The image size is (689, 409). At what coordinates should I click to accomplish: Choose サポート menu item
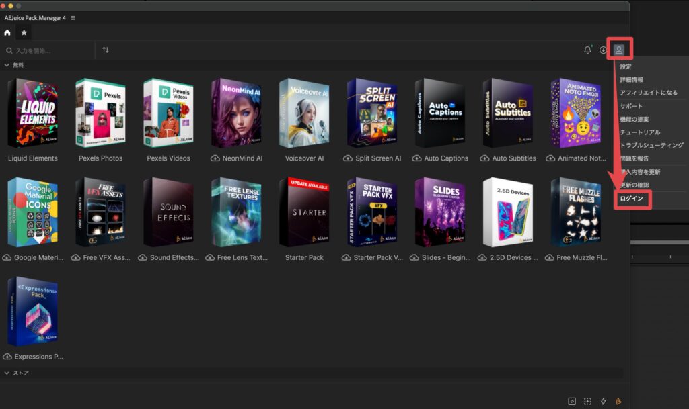point(631,106)
